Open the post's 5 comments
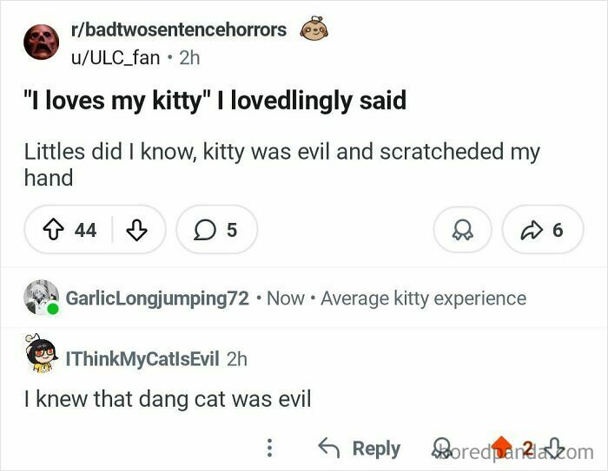The image size is (608, 471). (216, 230)
